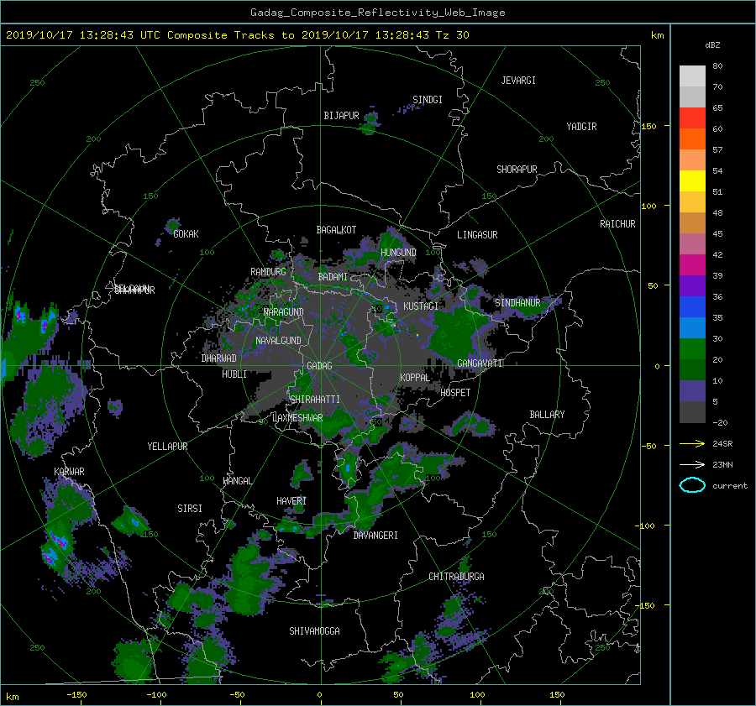Click the SHORAPUR label
The image size is (756, 706).
pyautogui.click(x=517, y=170)
